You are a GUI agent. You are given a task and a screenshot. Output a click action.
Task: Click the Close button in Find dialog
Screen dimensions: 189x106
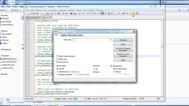tap(123, 60)
